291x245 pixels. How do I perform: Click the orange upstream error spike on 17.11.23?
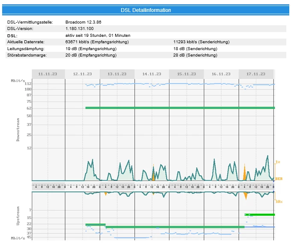pyautogui.click(x=246, y=196)
